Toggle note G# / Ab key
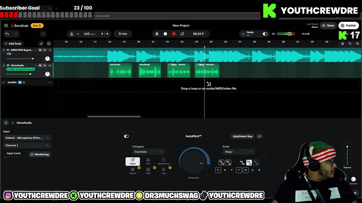 tap(249, 163)
